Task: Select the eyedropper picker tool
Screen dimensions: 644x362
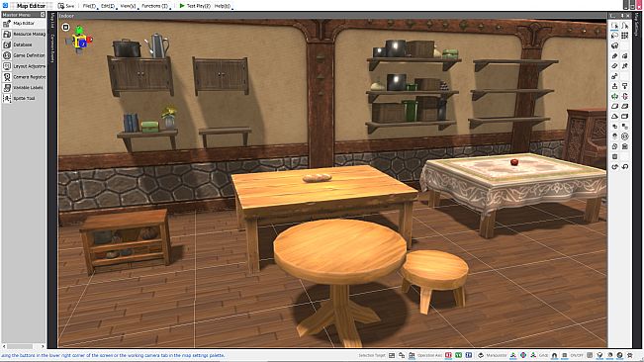Action: [624, 66]
